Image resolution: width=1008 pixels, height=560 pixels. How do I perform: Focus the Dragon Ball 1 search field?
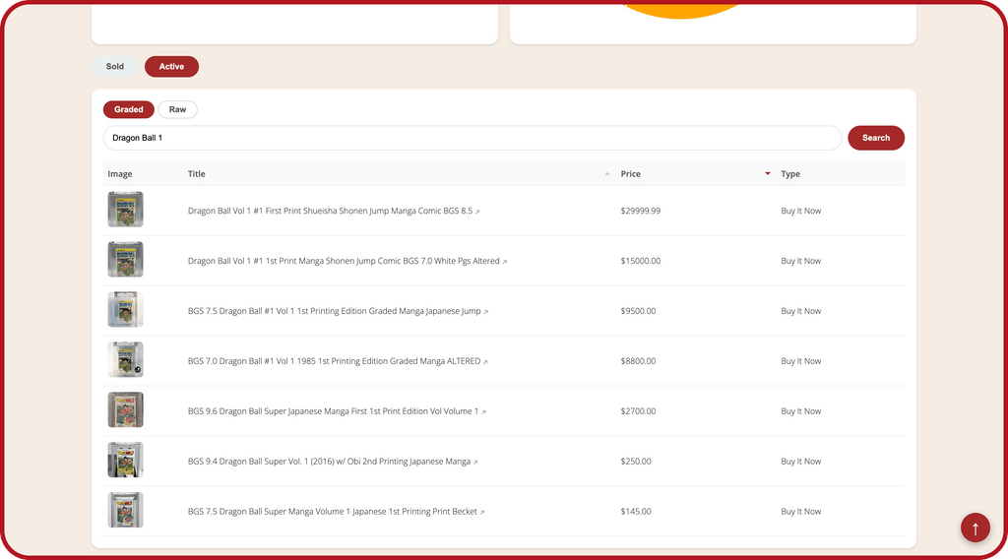472,138
